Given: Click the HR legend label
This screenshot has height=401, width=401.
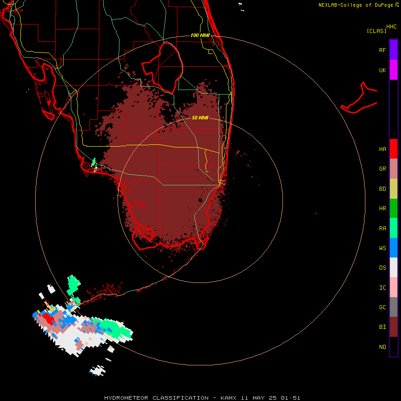Looking at the screenshot, I should [382, 209].
